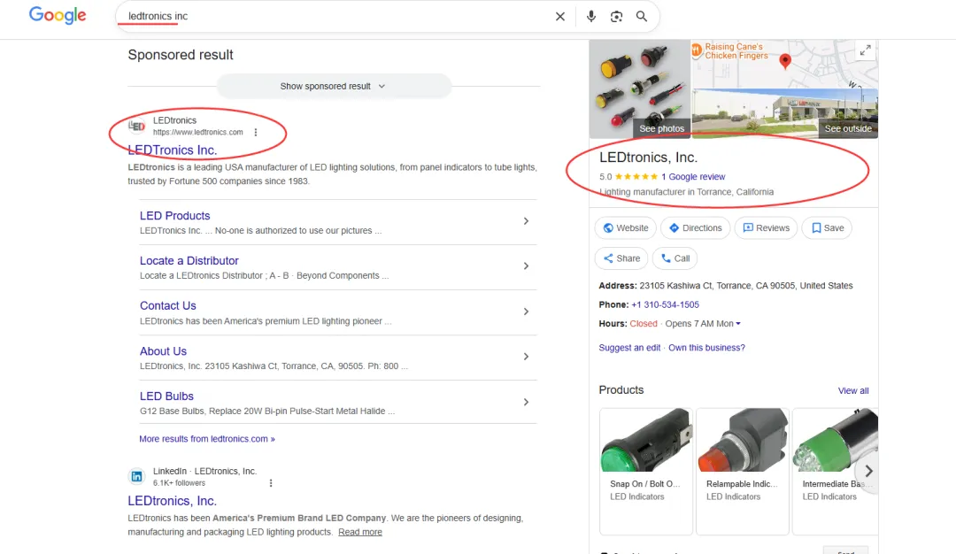Get Directions to LEDtronics

coord(695,228)
